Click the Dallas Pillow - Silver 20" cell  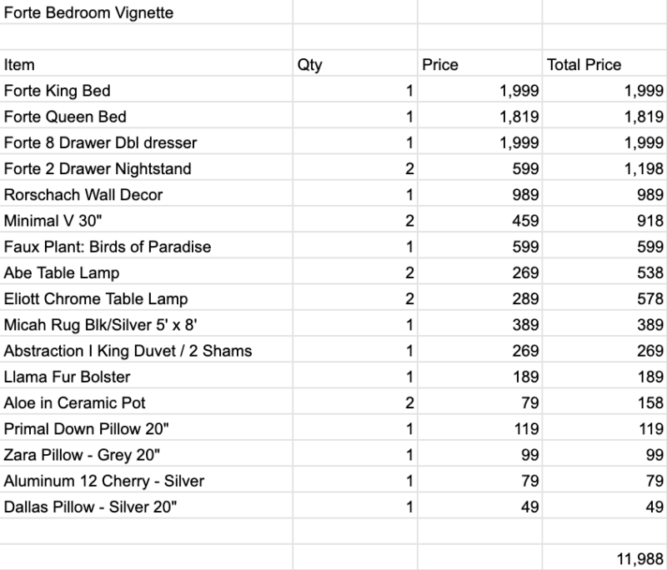click(146, 506)
